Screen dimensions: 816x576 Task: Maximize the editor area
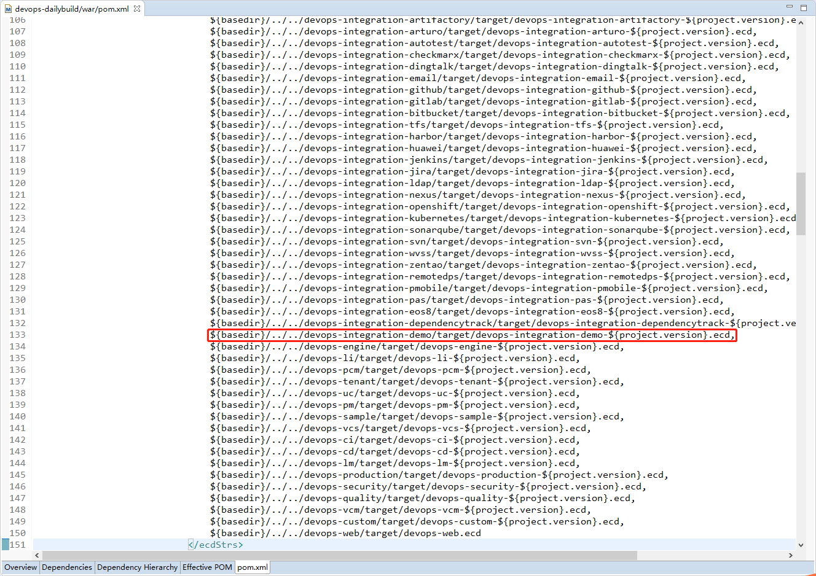[804, 8]
